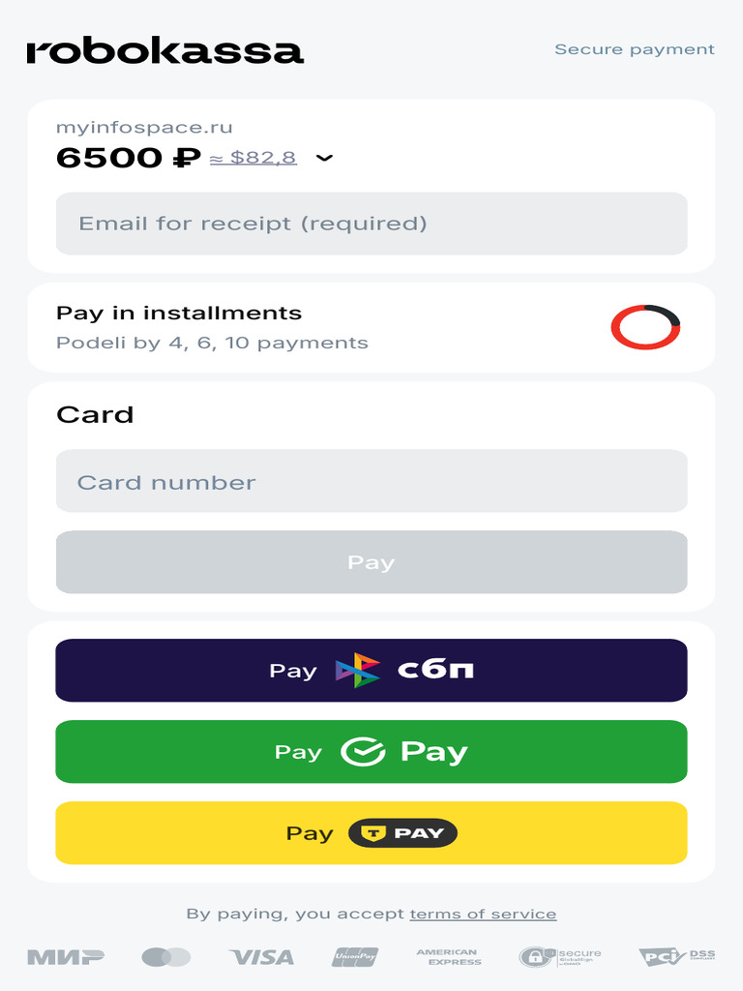This screenshot has height=991, width=743.
Task: Click the Mastercard logo in footer
Action: tap(165, 957)
